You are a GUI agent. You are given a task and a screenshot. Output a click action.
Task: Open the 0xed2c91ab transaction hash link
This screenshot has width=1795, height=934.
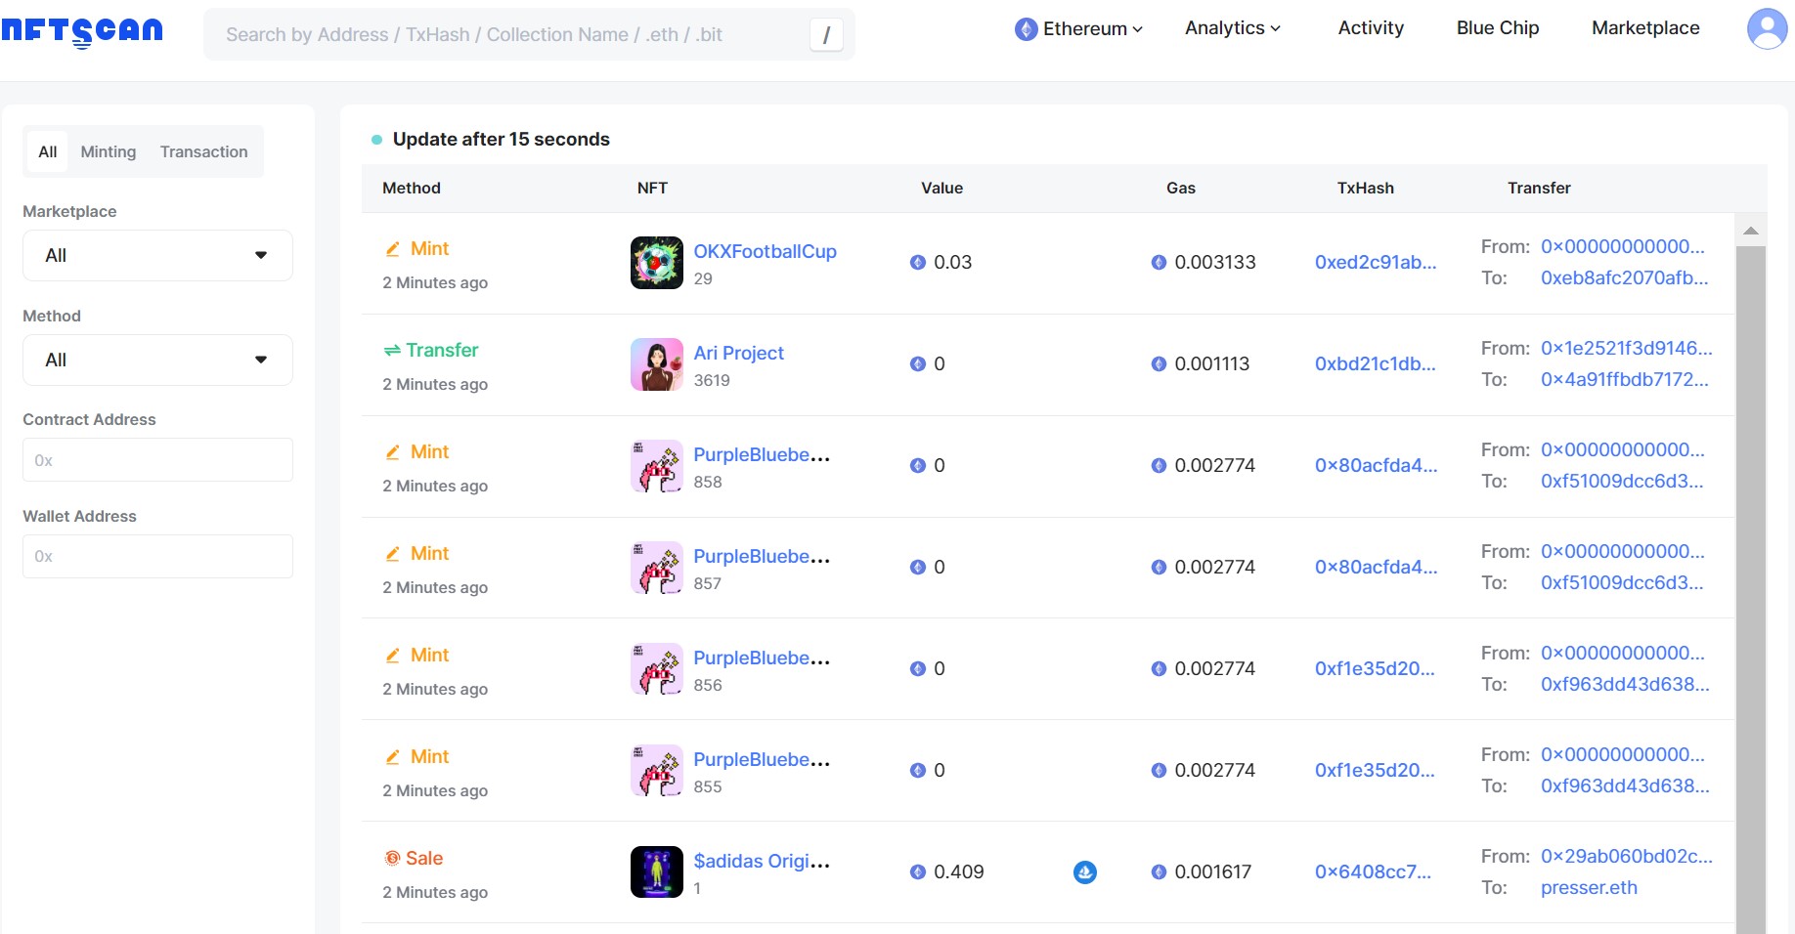click(1375, 262)
